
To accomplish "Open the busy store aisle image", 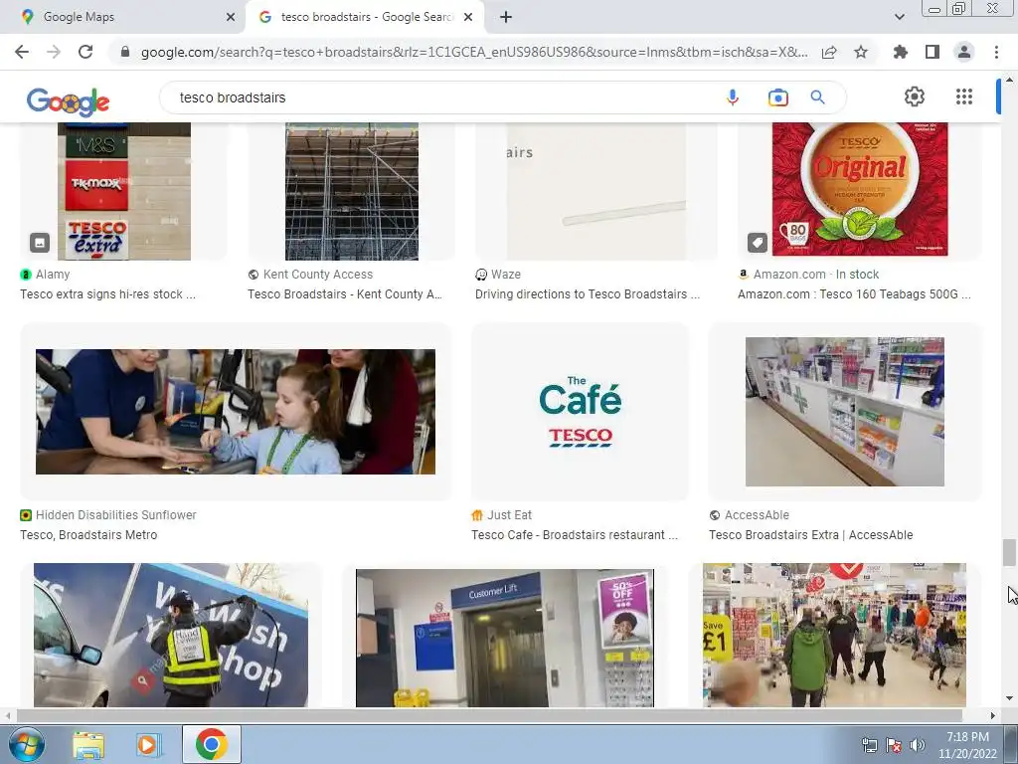I will pos(834,635).
